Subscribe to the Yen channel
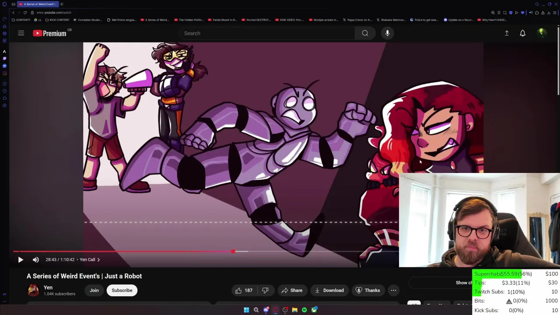This screenshot has width=560, height=315. 122,290
